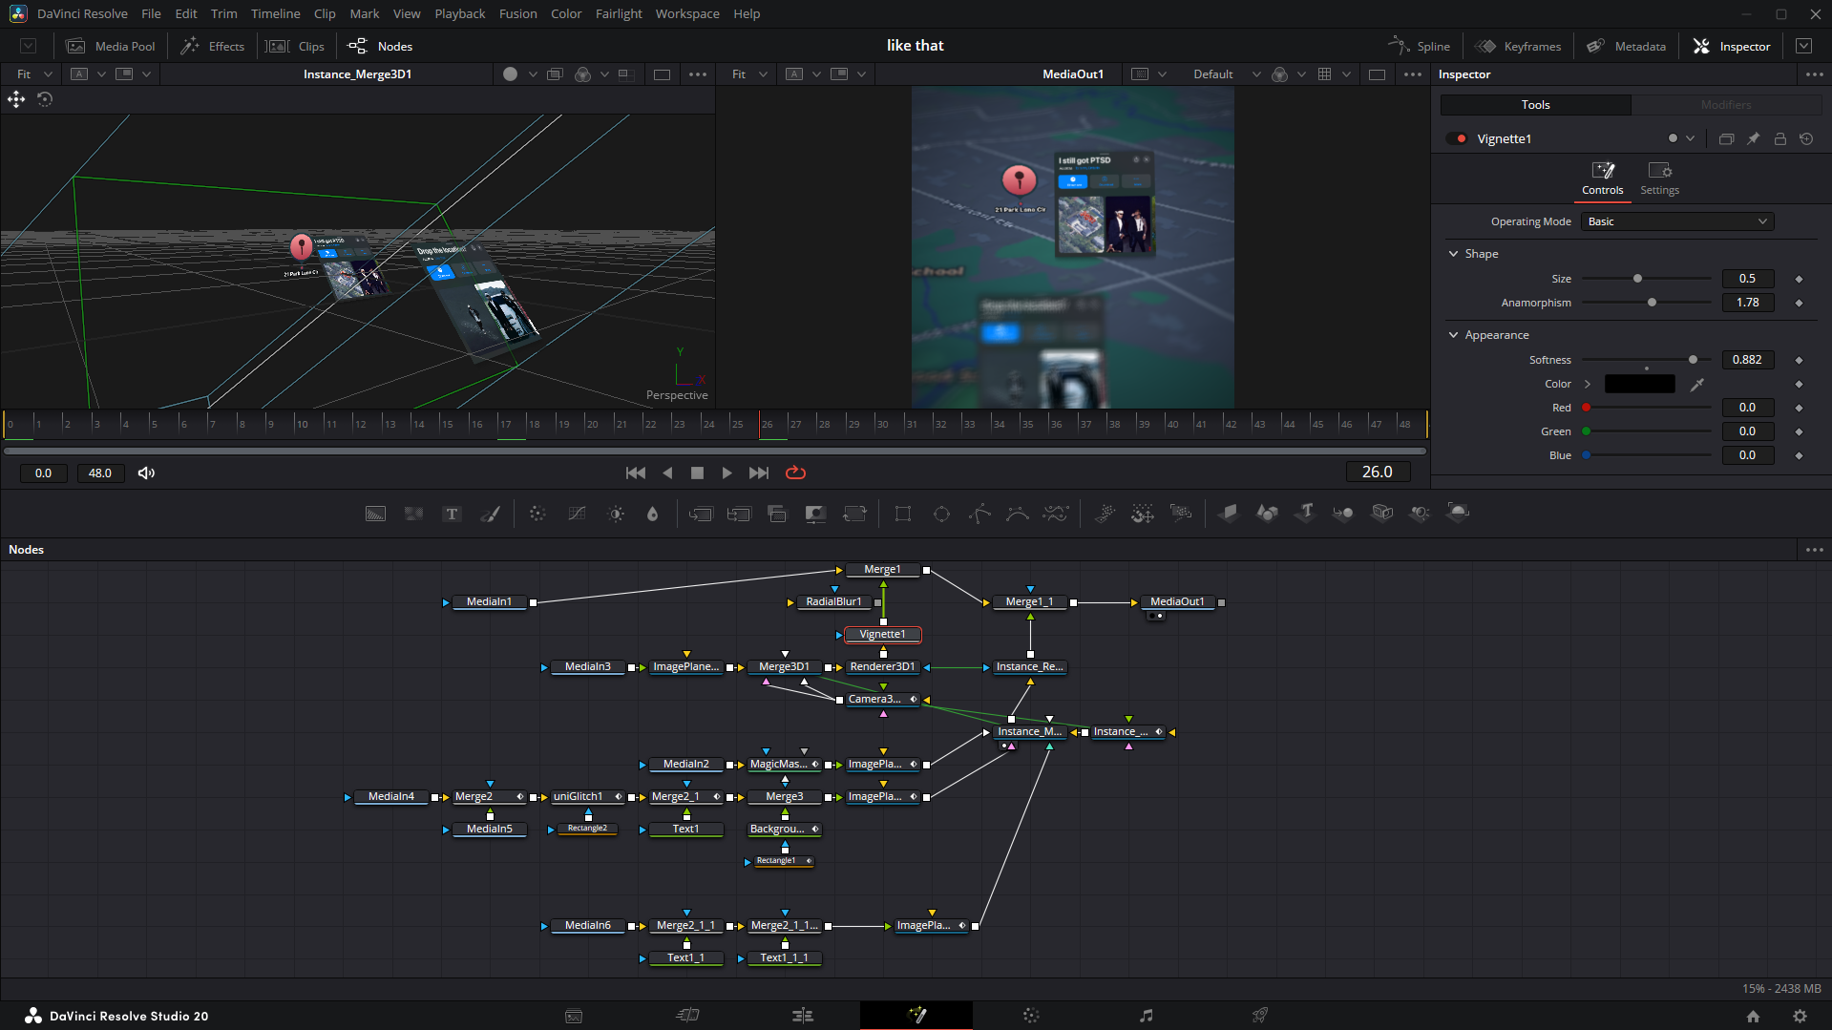Add a Paint brush tool from the toolbar
Viewport: 1832px width, 1030px height.
pyautogui.click(x=490, y=514)
